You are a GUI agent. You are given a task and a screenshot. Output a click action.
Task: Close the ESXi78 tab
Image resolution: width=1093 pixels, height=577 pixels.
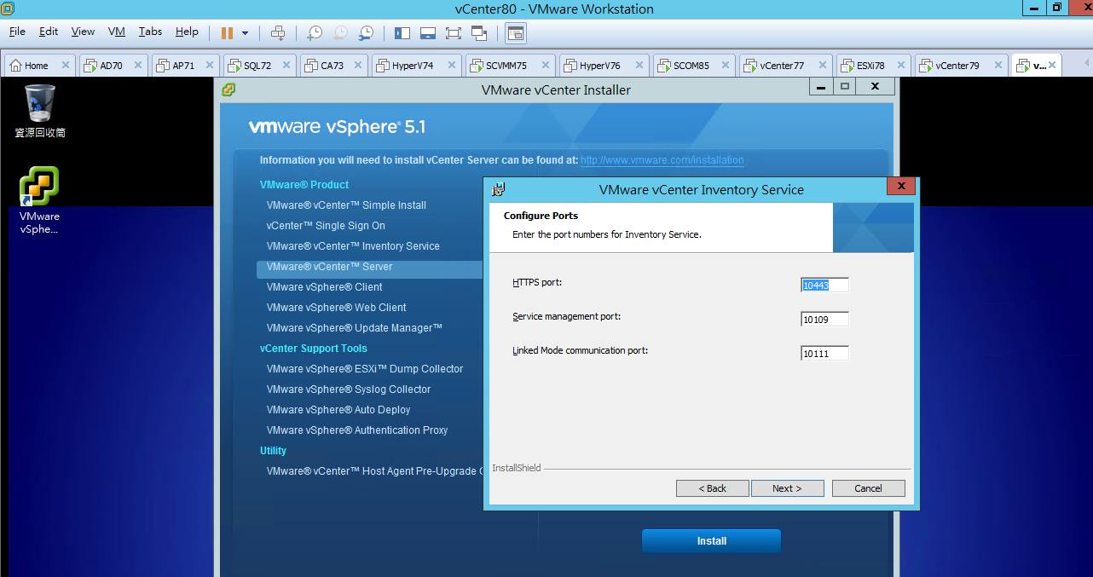[x=901, y=66]
